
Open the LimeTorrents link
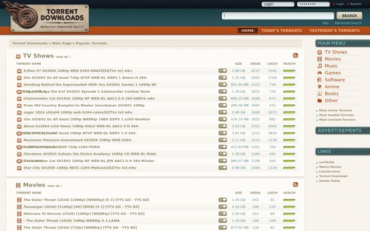click(329, 171)
